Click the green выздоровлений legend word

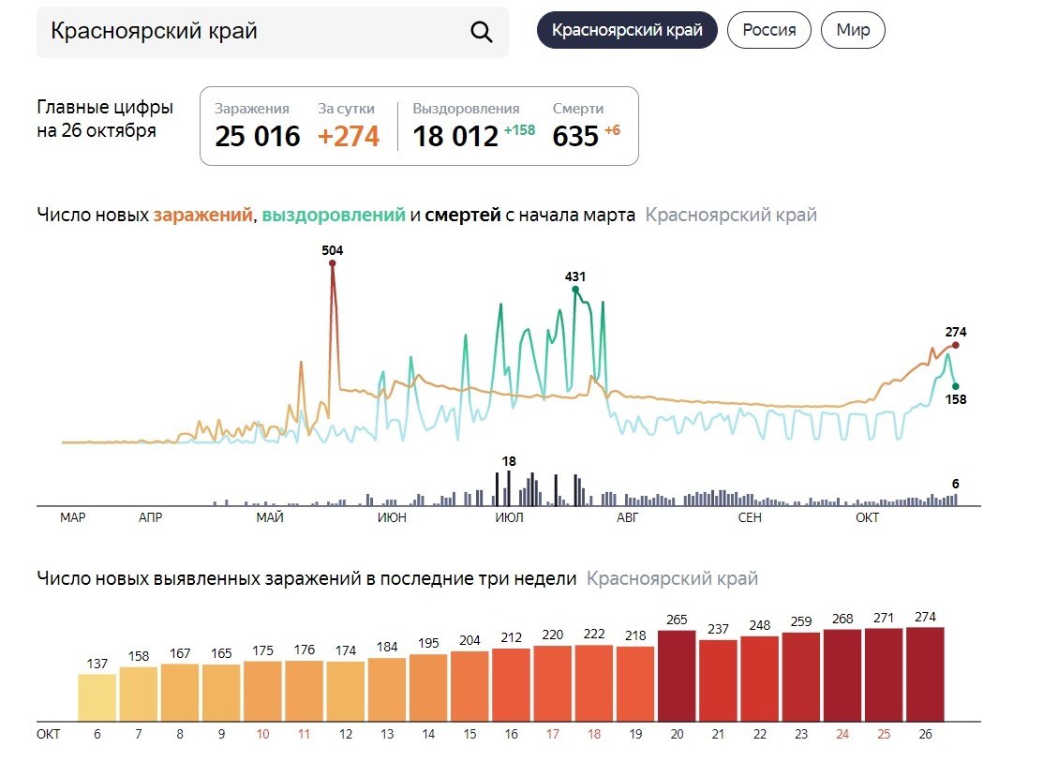coord(334,215)
